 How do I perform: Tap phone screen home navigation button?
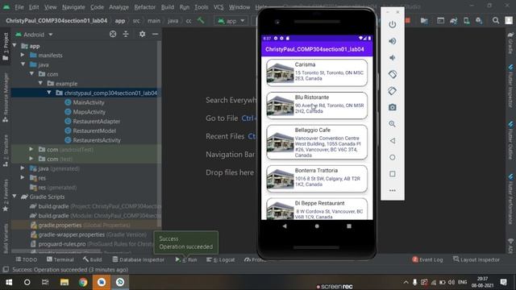[x=317, y=226]
